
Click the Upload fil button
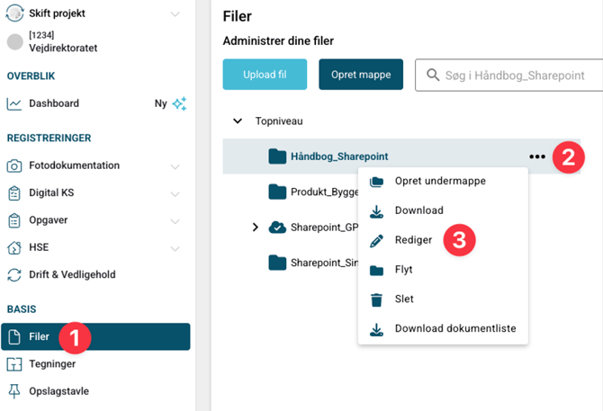point(265,75)
